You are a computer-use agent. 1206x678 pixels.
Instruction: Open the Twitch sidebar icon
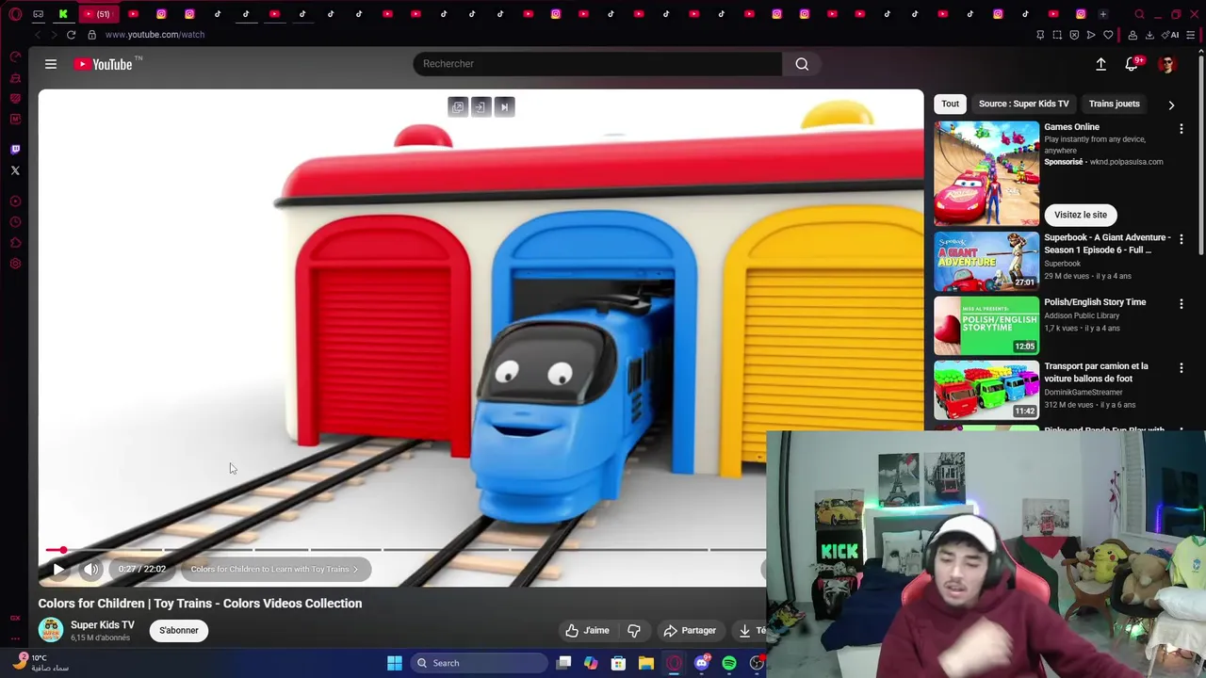(15, 149)
